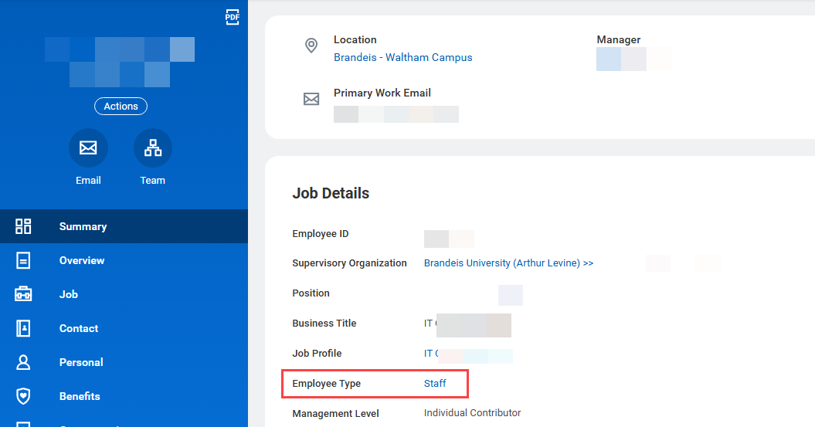Select the Supervisory Organization label
Viewport: 815px width, 427px height.
[349, 263]
